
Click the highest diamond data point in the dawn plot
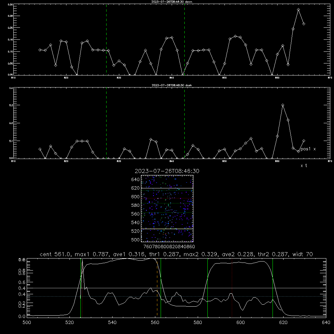(x=298, y=10)
